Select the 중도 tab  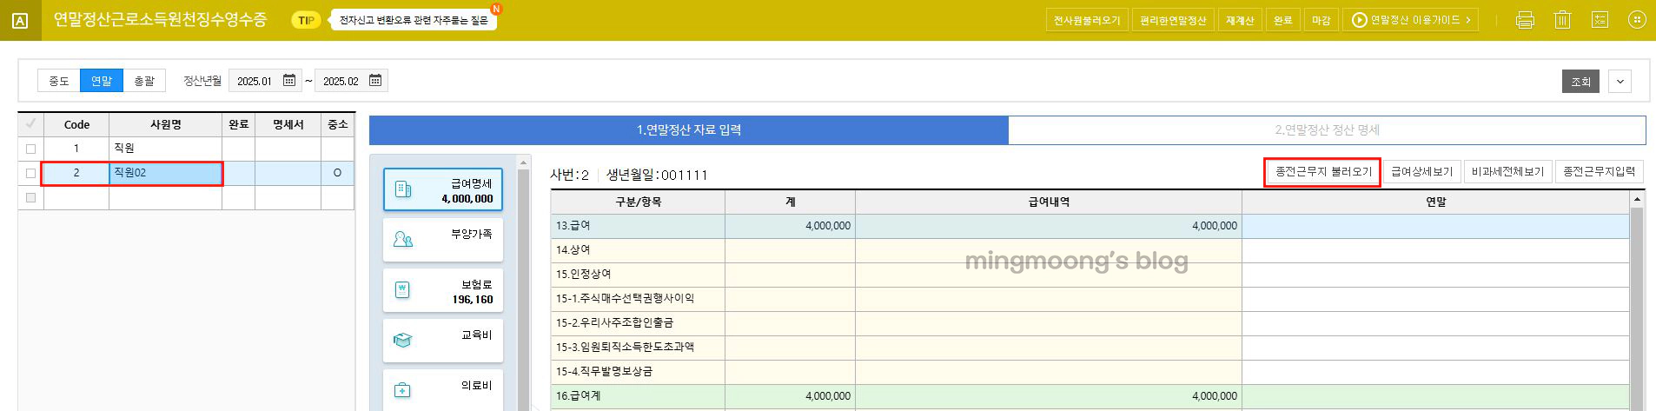(x=59, y=81)
